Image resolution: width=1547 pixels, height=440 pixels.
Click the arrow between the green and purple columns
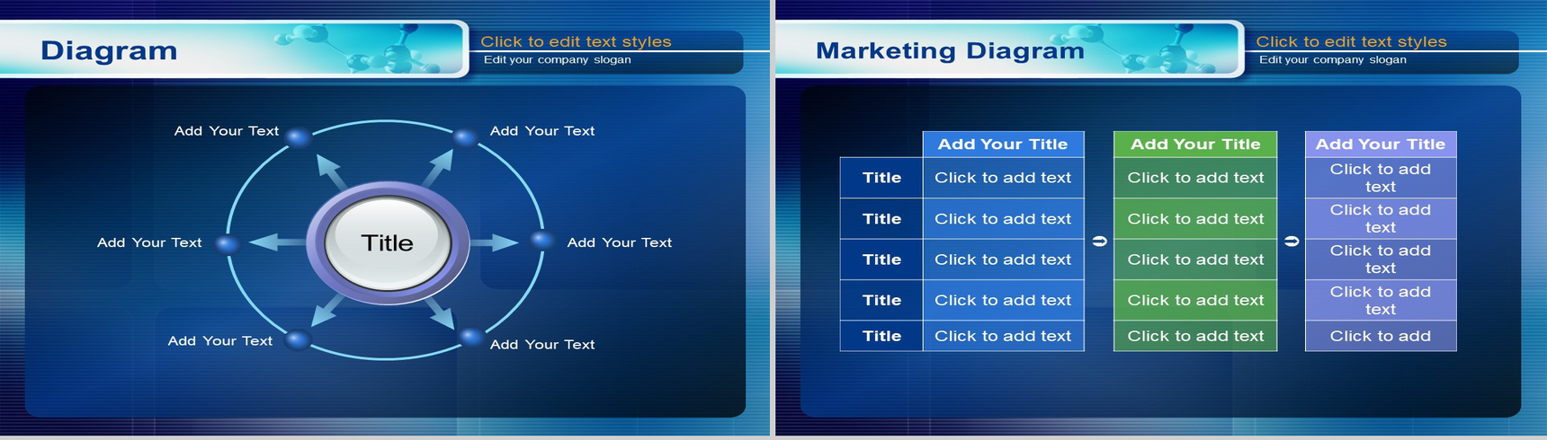coord(1292,242)
